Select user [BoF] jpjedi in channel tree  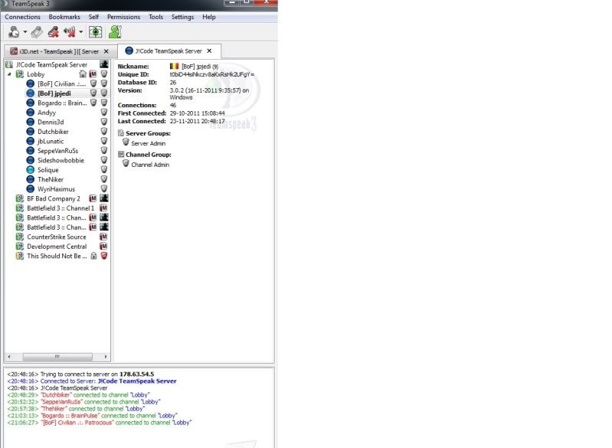click(x=54, y=93)
